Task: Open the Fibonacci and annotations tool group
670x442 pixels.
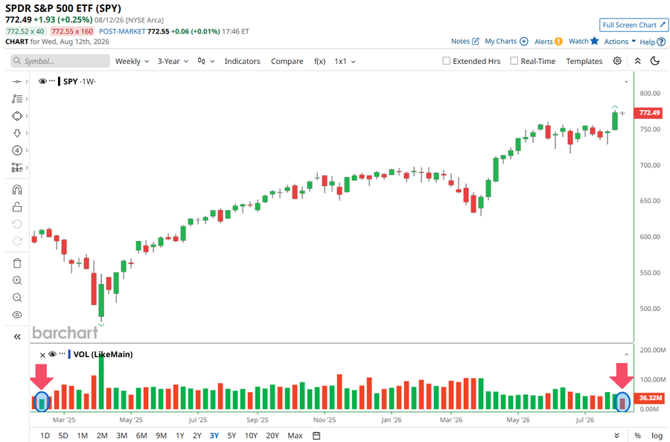Action: point(17,99)
